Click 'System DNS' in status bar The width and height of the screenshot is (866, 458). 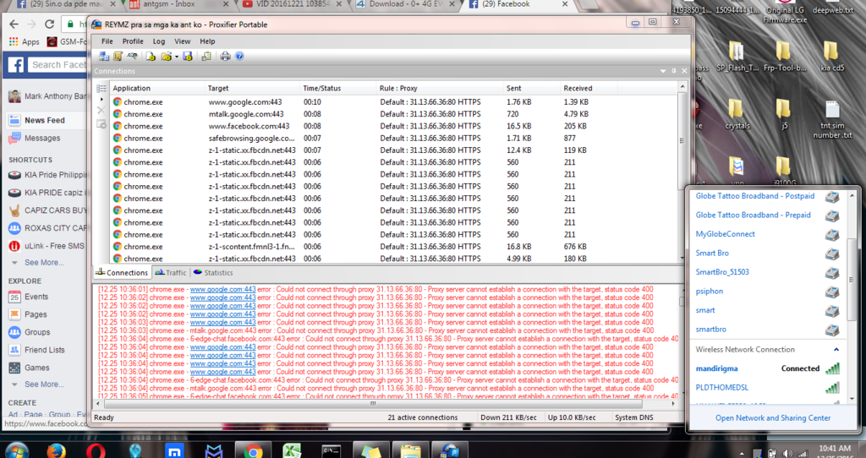634,417
